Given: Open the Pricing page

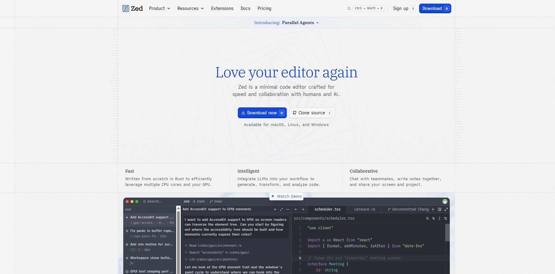Looking at the screenshot, I should coord(264,8).
